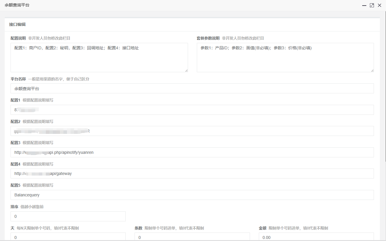Focus the 配置2 secret key field
386x241 pixels.
192,131
